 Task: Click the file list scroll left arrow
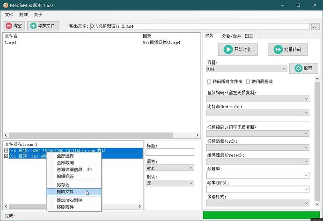(x=6, y=135)
